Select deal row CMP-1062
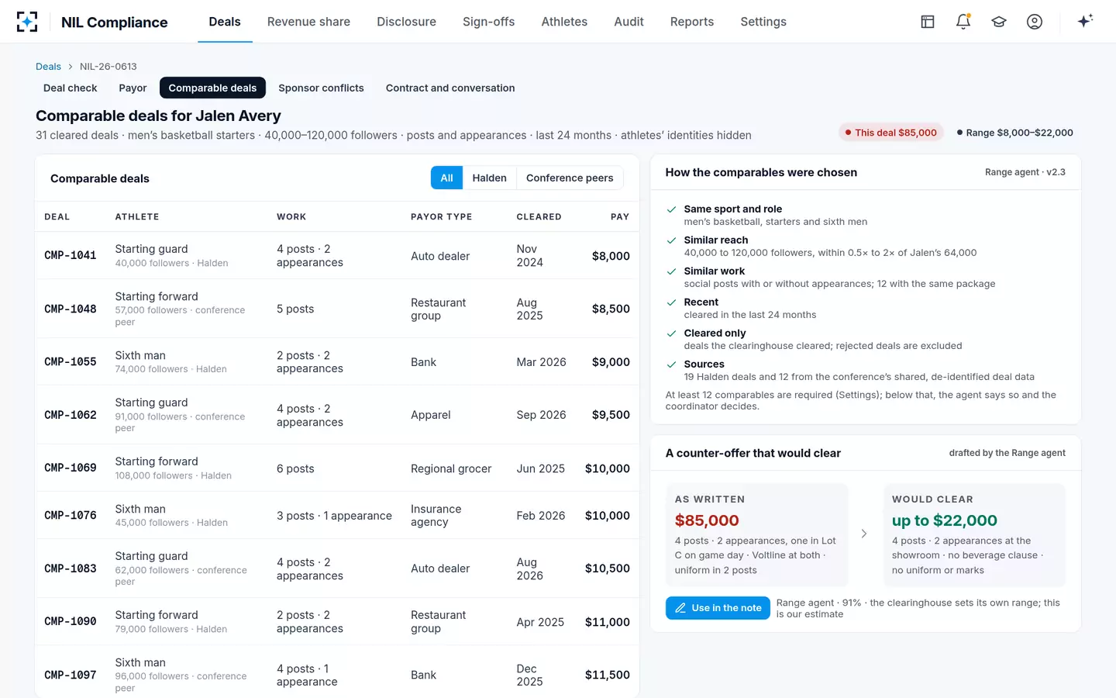The height and width of the screenshot is (698, 1116). pyautogui.click(x=337, y=415)
